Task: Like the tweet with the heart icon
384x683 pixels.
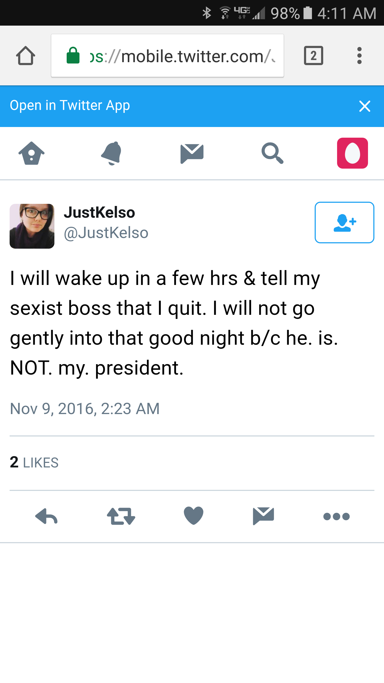Action: pyautogui.click(x=194, y=515)
